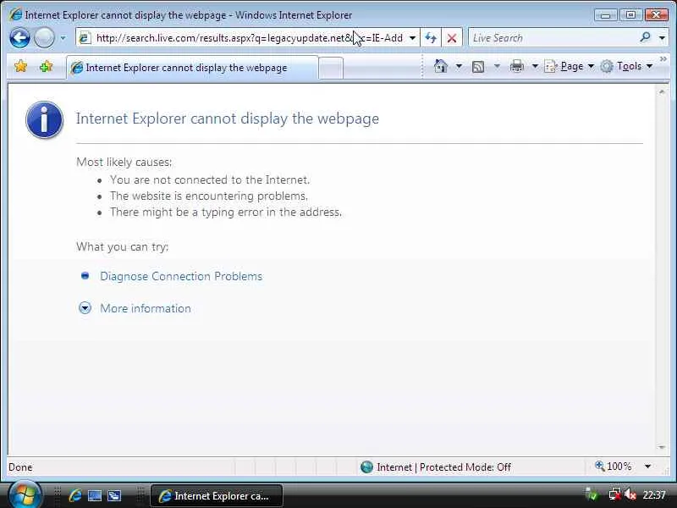The height and width of the screenshot is (508, 677).
Task: Go back with the Back arrow button
Action: [19, 38]
